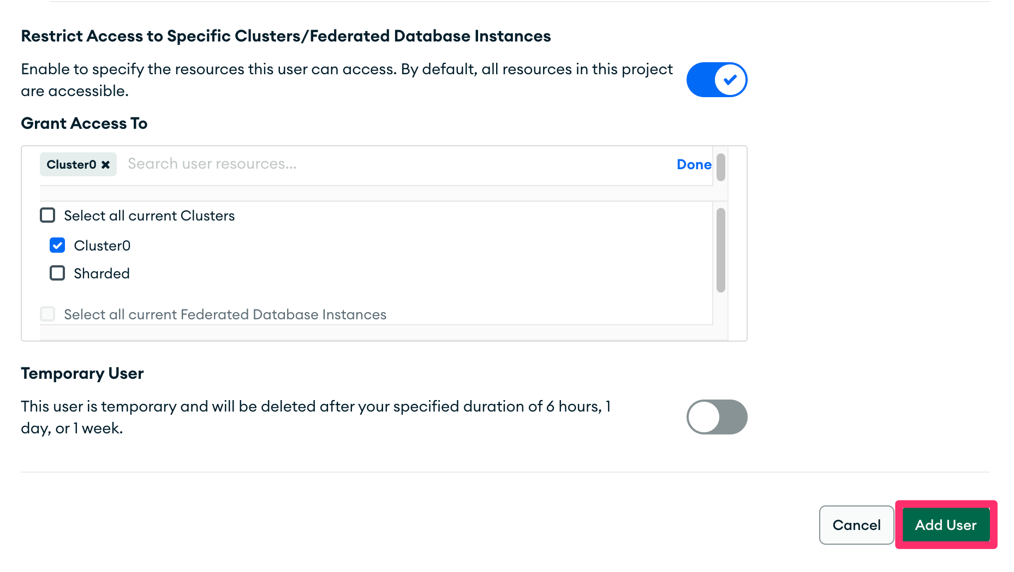This screenshot has height=572, width=1014.
Task: Check Select all current Federated Database Instances box
Action: pos(48,314)
